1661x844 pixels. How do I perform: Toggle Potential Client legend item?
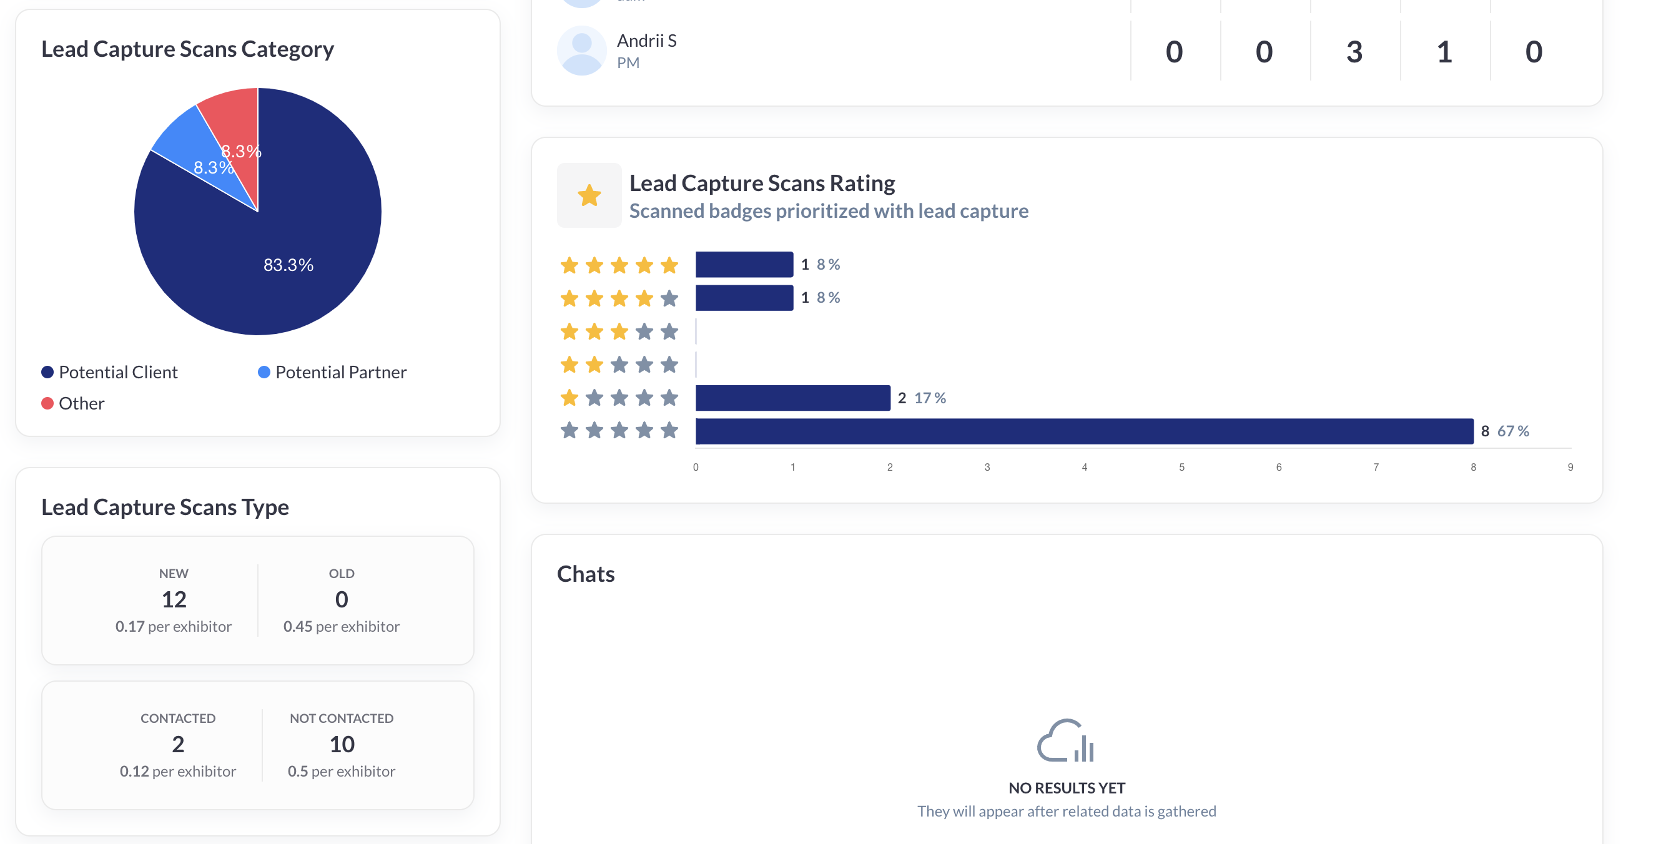(110, 373)
